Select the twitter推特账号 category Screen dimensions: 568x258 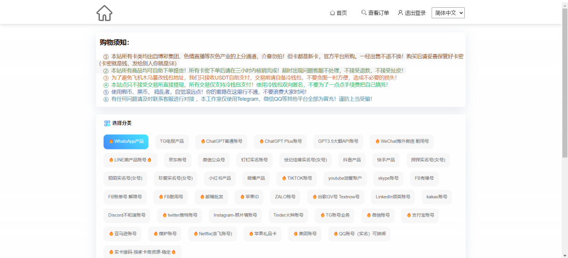(x=180, y=215)
